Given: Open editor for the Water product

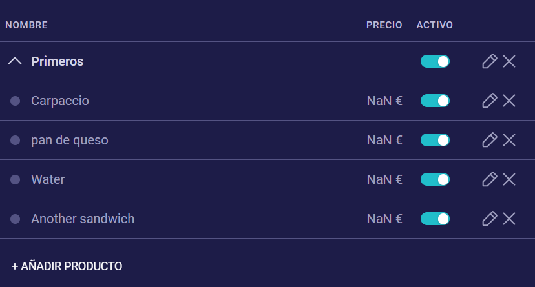Looking at the screenshot, I should pos(490,179).
